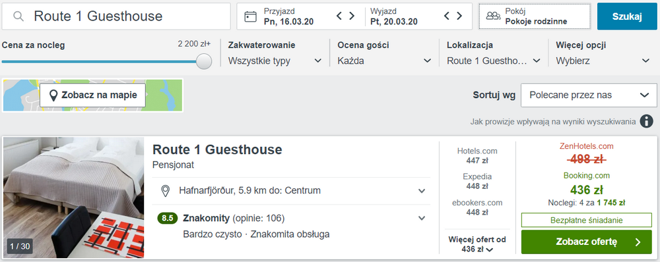The height and width of the screenshot is (262, 660).
Task: Open the Zakwaterowanie type dropdown
Action: (275, 53)
